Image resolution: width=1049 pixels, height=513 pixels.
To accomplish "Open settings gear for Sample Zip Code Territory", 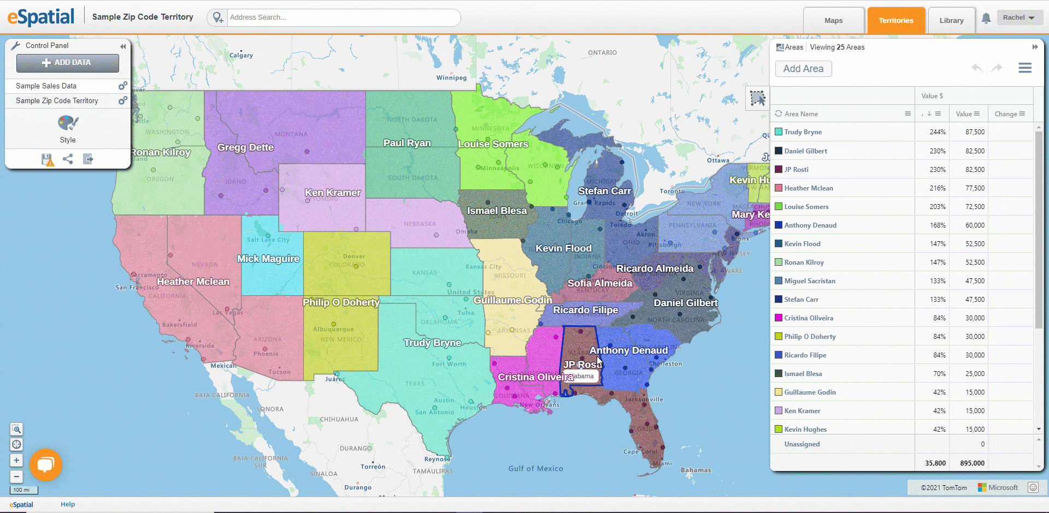I will (x=122, y=100).
